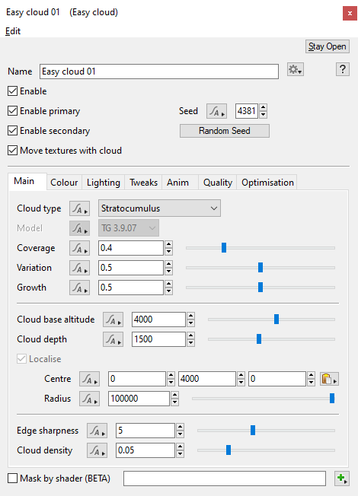Click the Coverage slider handle

(224, 248)
